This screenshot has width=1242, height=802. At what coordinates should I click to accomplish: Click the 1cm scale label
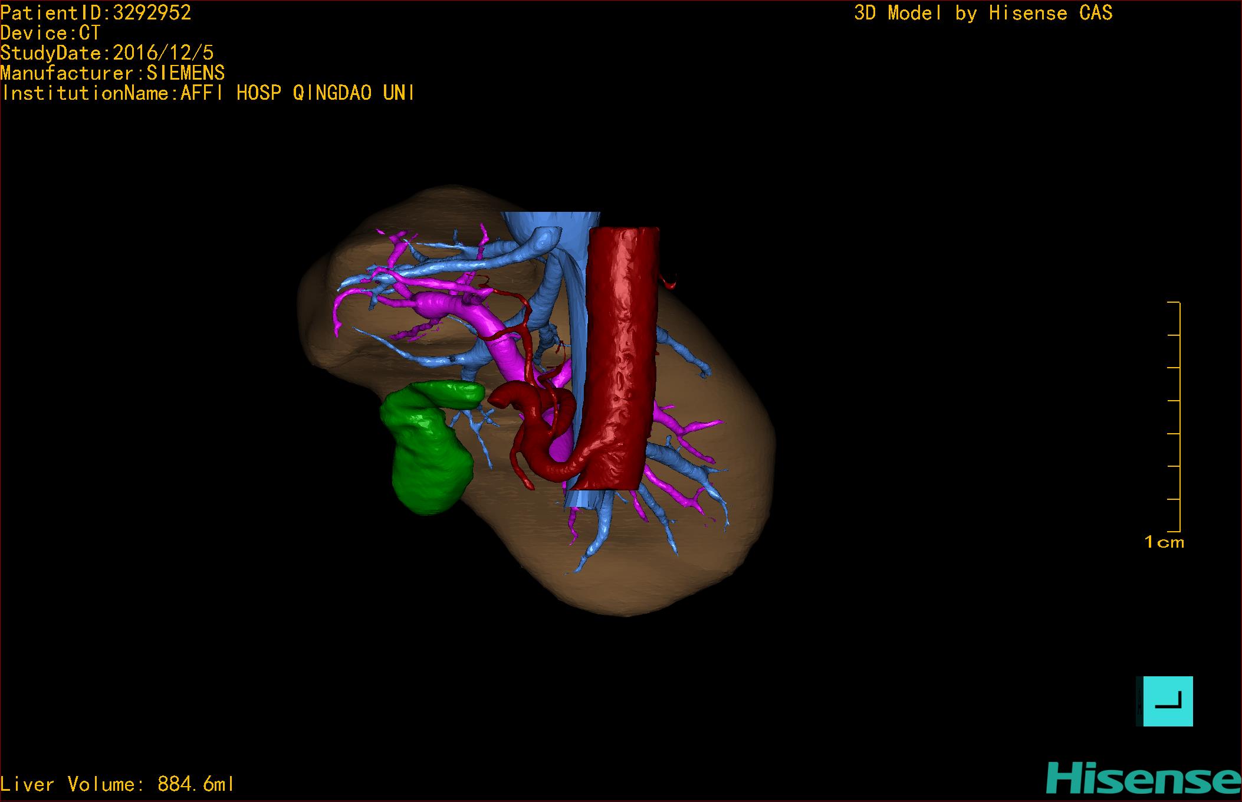coord(1164,542)
